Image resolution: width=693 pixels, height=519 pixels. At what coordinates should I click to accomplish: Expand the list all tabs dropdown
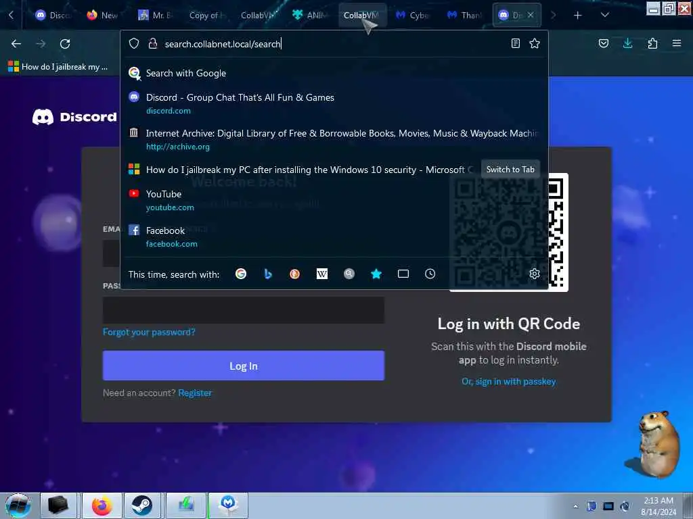[605, 15]
